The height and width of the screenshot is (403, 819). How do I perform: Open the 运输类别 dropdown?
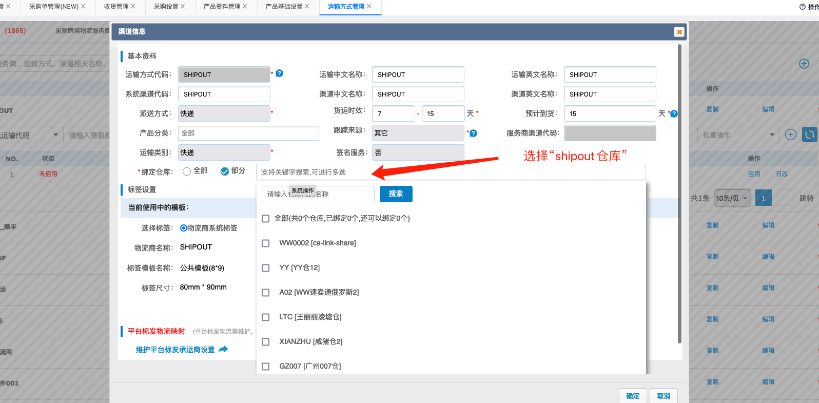tap(224, 152)
